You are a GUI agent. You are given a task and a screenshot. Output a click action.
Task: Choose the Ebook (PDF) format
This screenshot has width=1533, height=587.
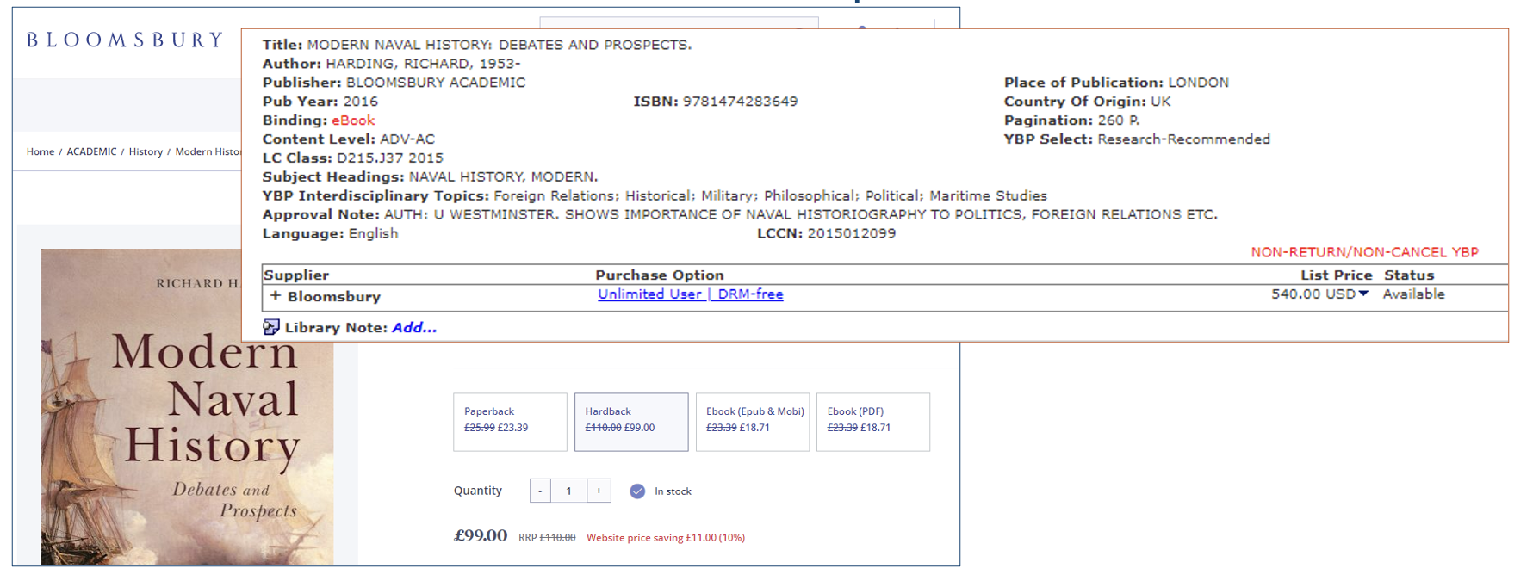click(872, 422)
